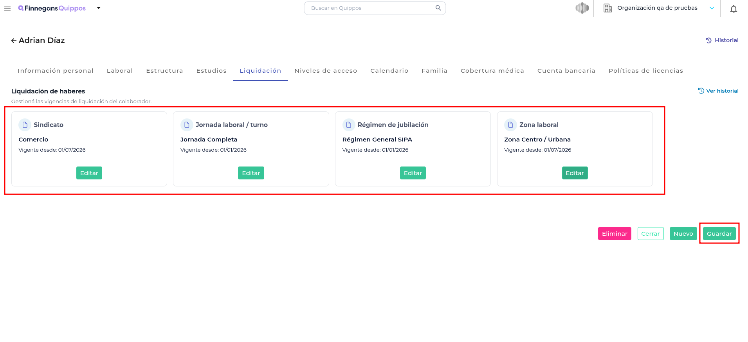The height and width of the screenshot is (342, 748).
Task: Edit the Régimen de jubilación card
Action: (413, 173)
